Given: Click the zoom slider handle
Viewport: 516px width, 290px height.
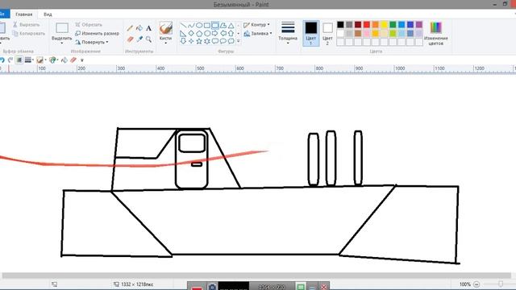Looking at the screenshot, I should click(501, 284).
